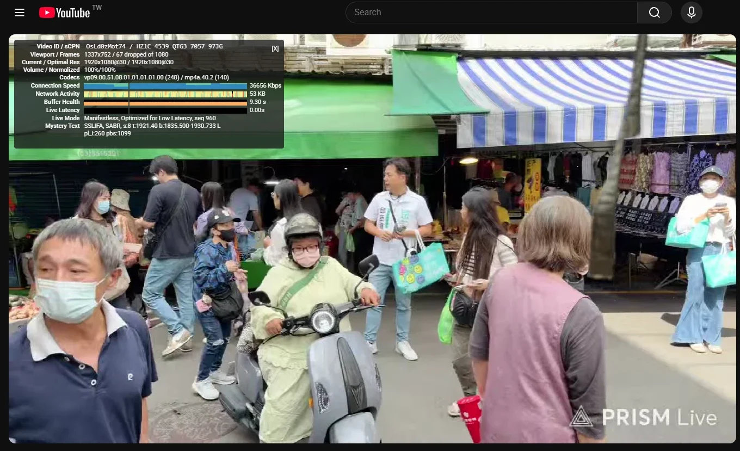Select the "Connection Speed" label
The image size is (740, 451).
tap(55, 86)
